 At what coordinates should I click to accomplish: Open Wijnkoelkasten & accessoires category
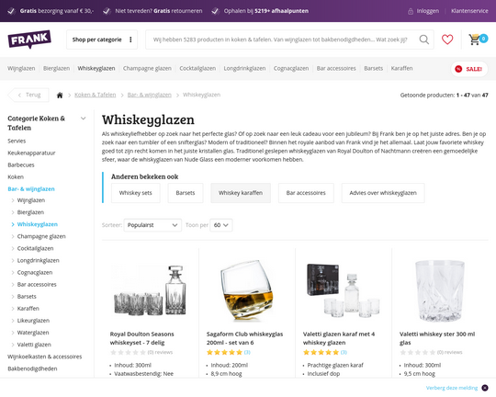coord(45,357)
